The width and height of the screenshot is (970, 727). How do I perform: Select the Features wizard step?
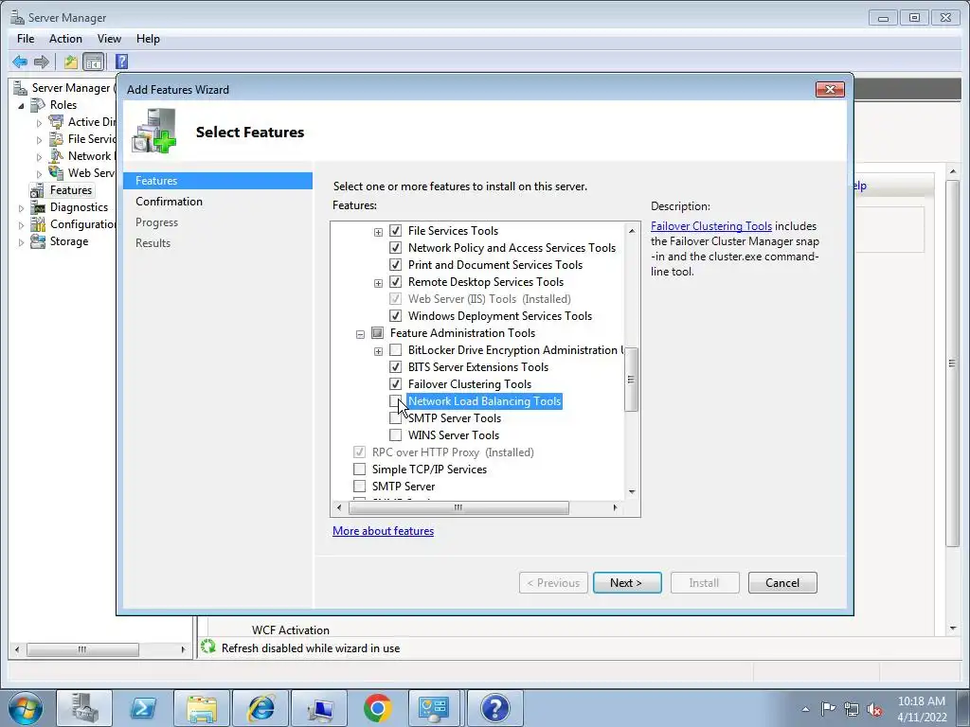pyautogui.click(x=218, y=181)
